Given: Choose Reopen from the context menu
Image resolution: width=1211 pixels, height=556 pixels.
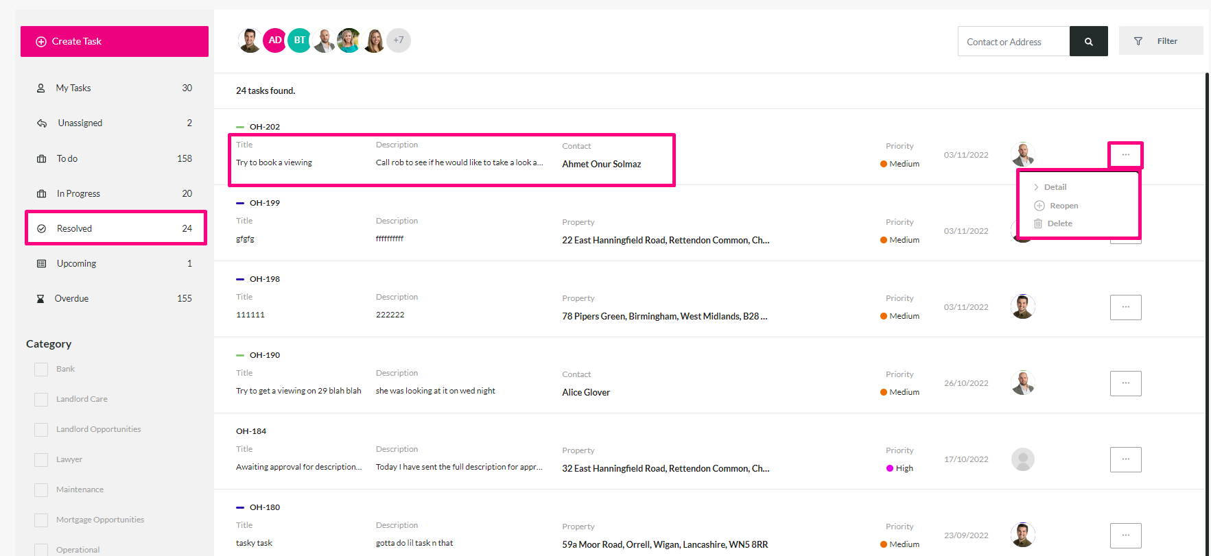Looking at the screenshot, I should pyautogui.click(x=1056, y=206).
